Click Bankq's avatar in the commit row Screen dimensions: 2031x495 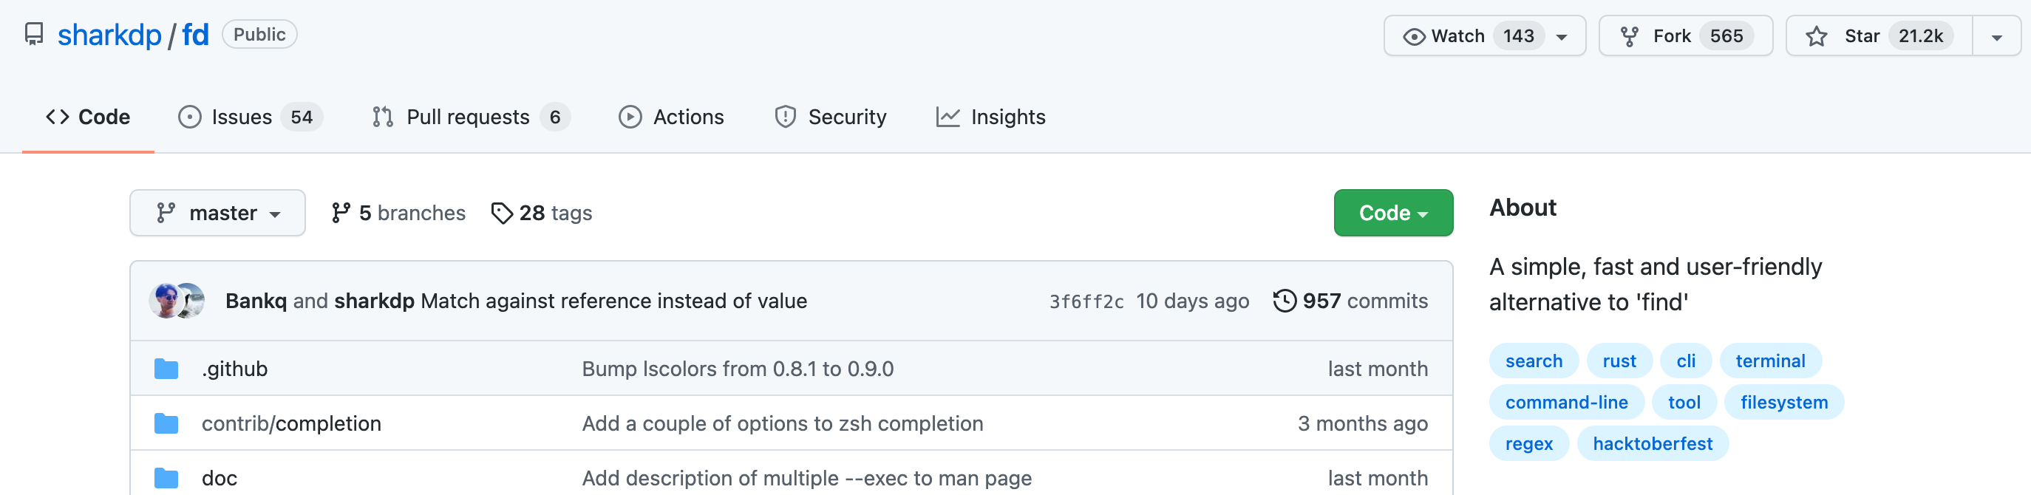[x=166, y=300]
